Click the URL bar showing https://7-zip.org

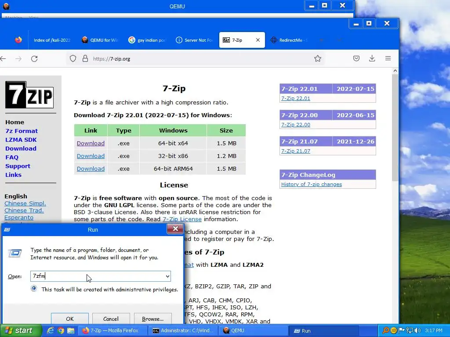point(195,59)
